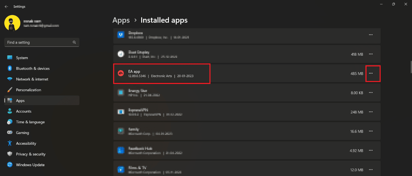Open more options for the 12.0 MB app
412x176 pixels.
(x=371, y=170)
